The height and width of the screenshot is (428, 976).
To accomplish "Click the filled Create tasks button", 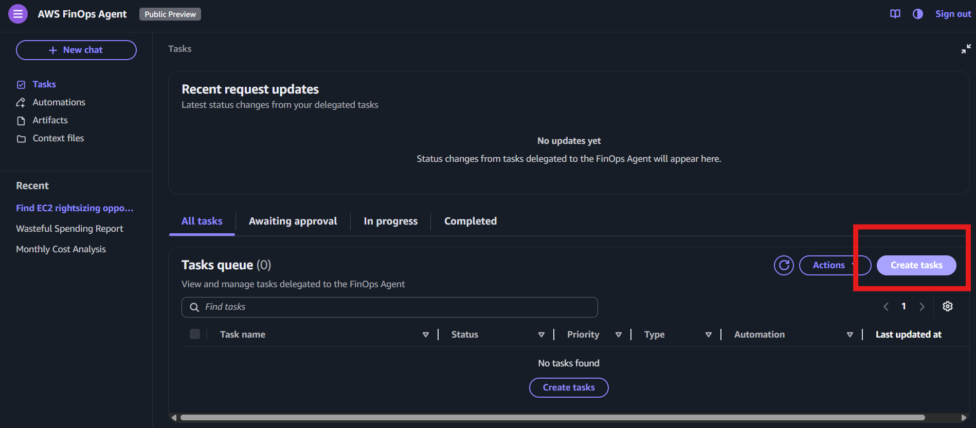I will 916,265.
